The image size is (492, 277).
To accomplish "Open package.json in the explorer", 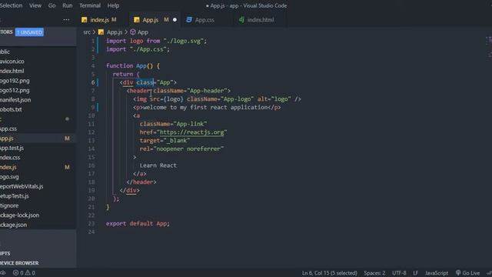I will 13,225.
